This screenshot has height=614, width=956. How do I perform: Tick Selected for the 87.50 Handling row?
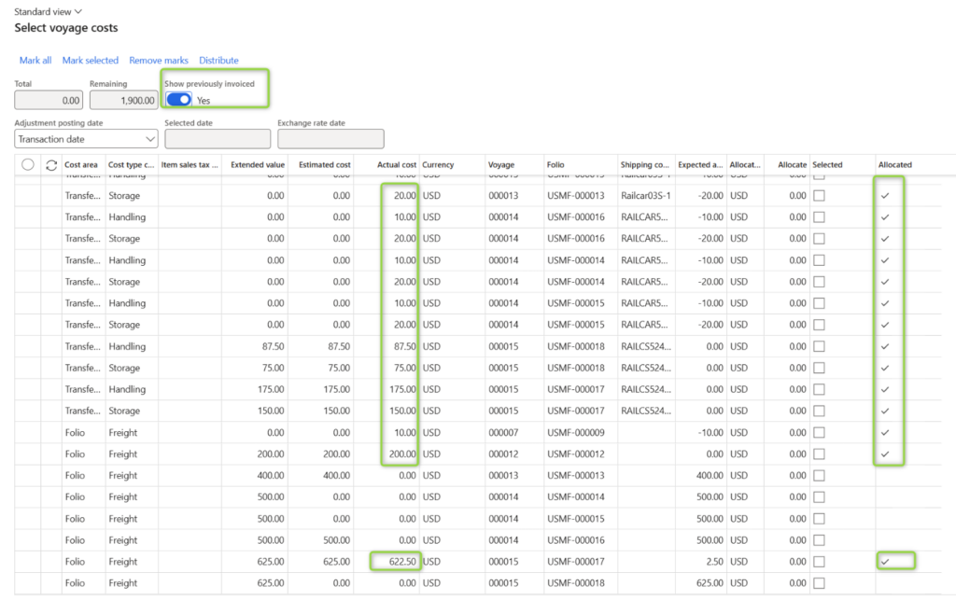click(819, 346)
